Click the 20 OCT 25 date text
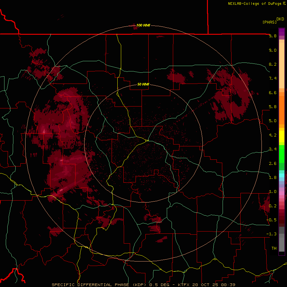The width and height of the screenshot is (287, 287). [x=206, y=285]
